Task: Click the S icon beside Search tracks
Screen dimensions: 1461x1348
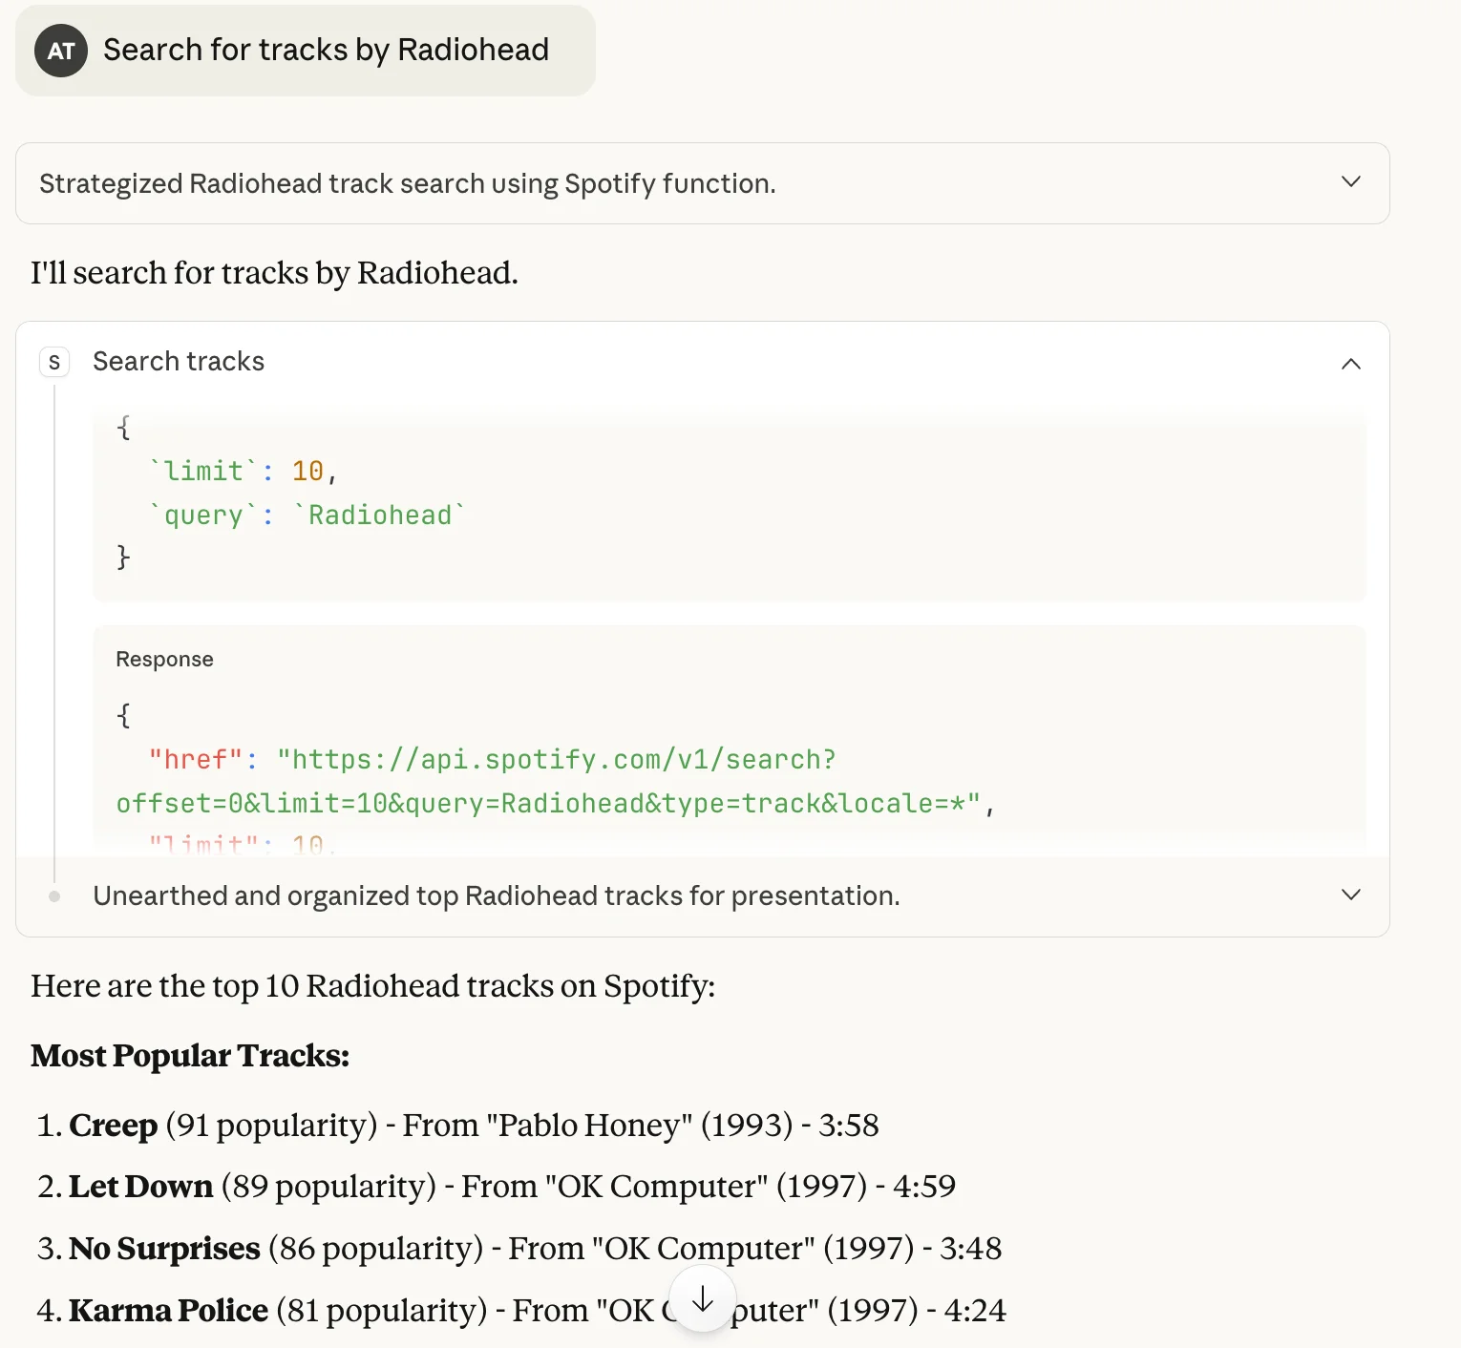Action: (54, 362)
